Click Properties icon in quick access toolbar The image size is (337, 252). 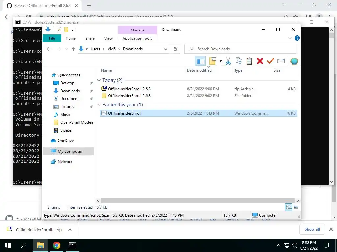59,30
